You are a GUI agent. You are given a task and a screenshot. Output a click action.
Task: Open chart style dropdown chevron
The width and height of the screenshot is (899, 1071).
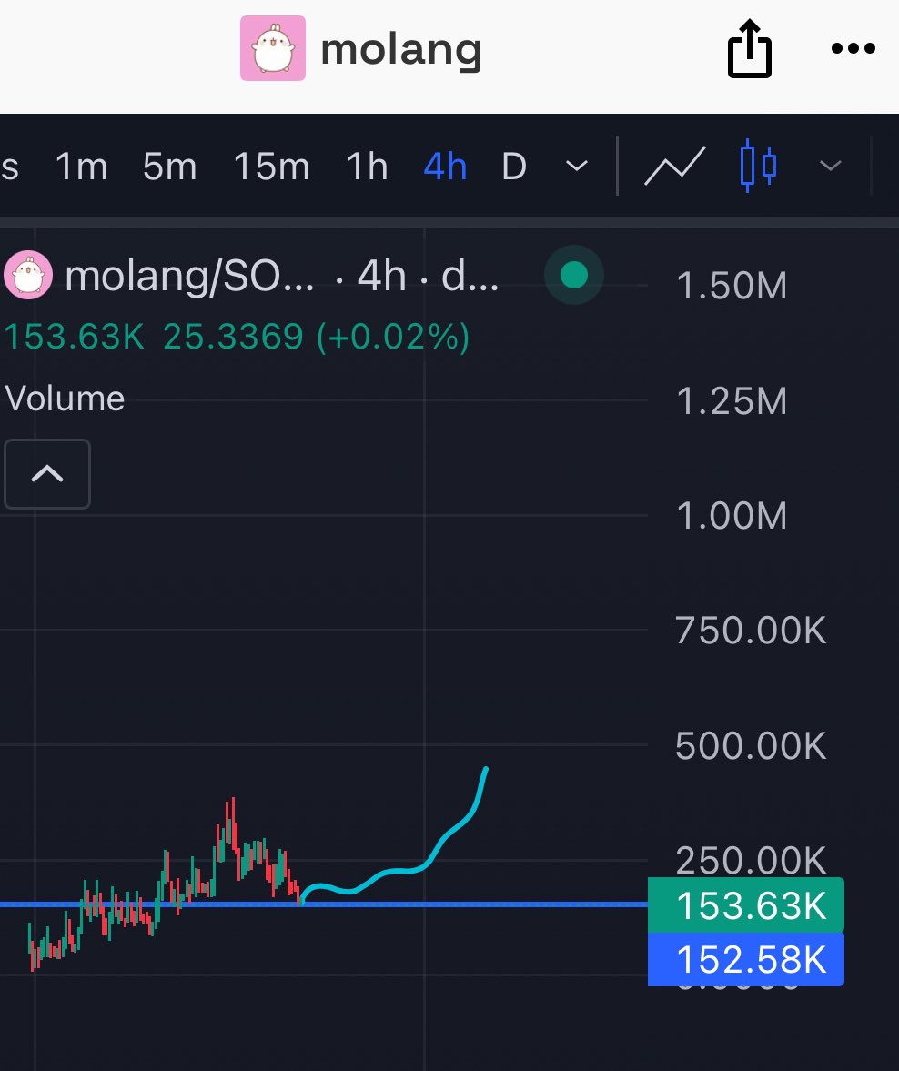tap(831, 166)
